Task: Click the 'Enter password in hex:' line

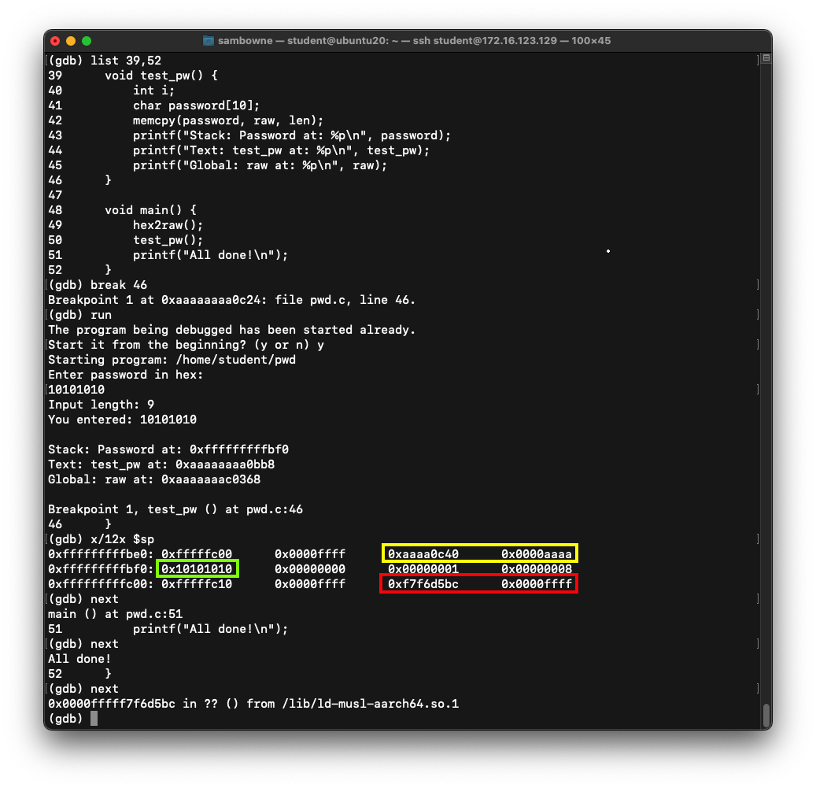Action: click(x=125, y=376)
